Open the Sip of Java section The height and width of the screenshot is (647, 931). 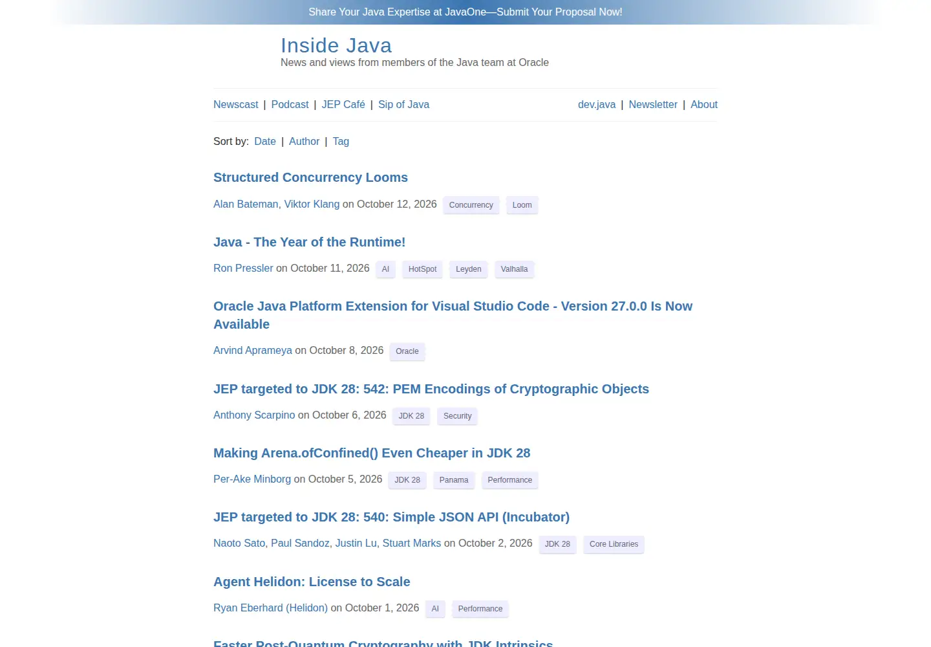(x=403, y=104)
